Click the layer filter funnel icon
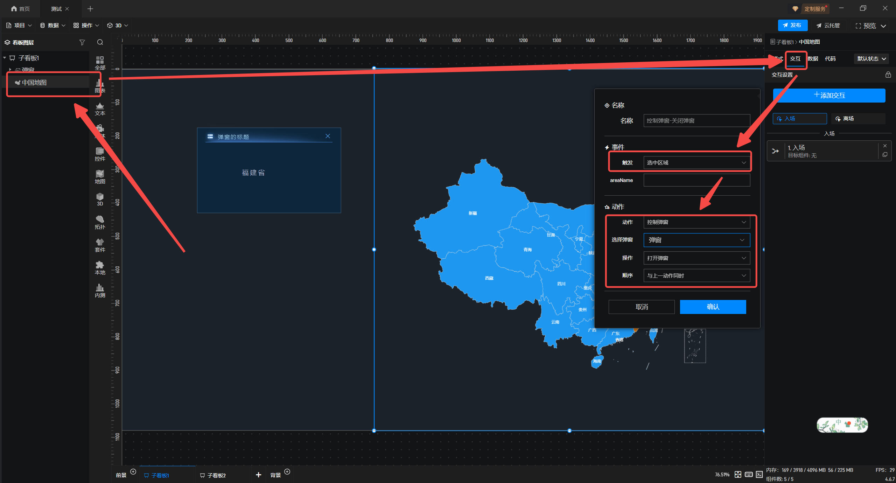Image resolution: width=896 pixels, height=483 pixels. click(82, 42)
